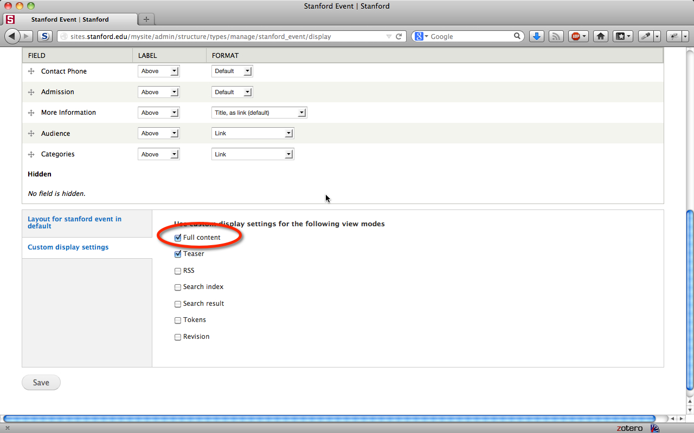
Task: Open the Downloads arrow button
Action: tap(536, 36)
